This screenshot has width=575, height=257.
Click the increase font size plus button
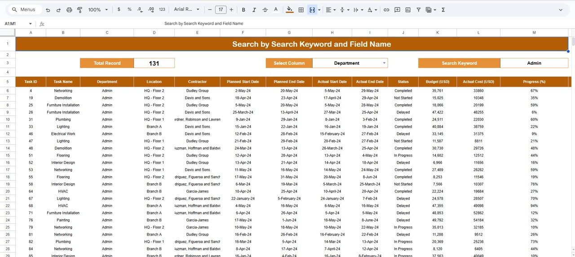pos(231,9)
